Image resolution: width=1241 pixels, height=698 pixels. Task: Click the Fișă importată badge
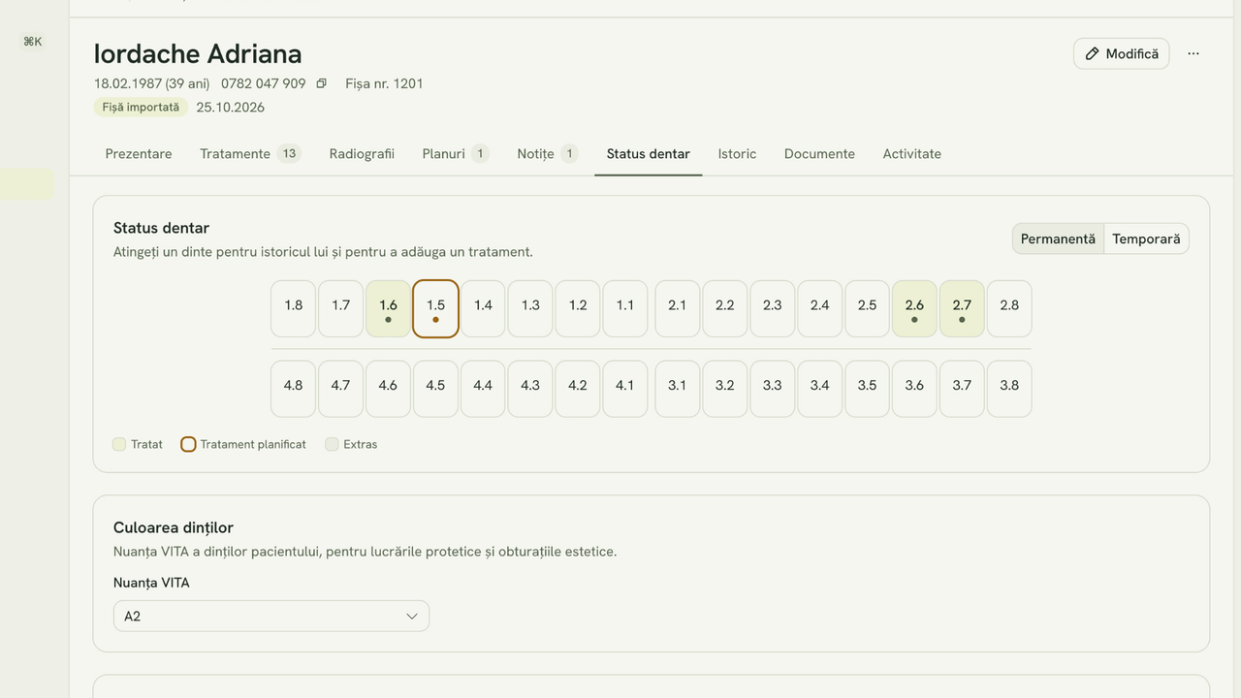pos(142,107)
